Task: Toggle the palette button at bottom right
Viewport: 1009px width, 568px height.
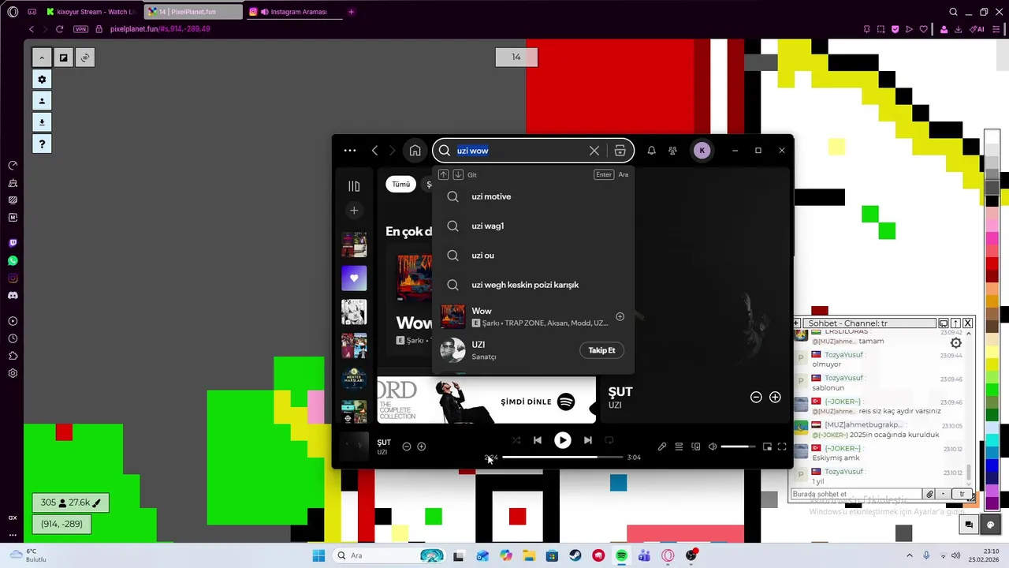Action: [x=991, y=525]
